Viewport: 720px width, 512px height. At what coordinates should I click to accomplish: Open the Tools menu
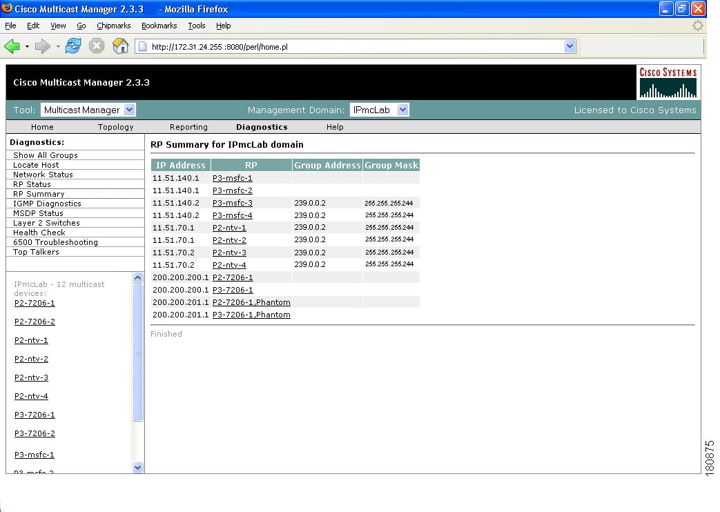click(197, 26)
